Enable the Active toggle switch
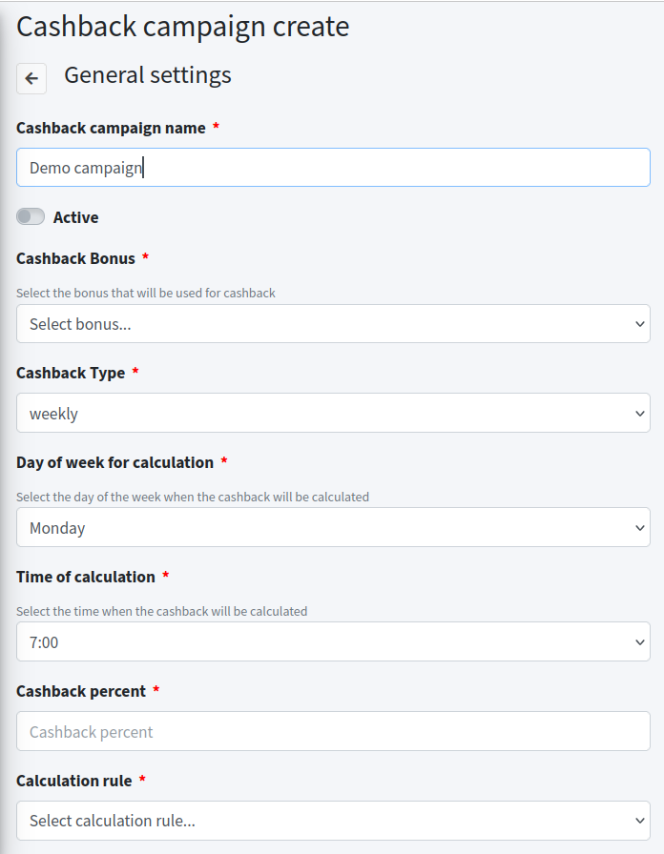 pos(31,217)
